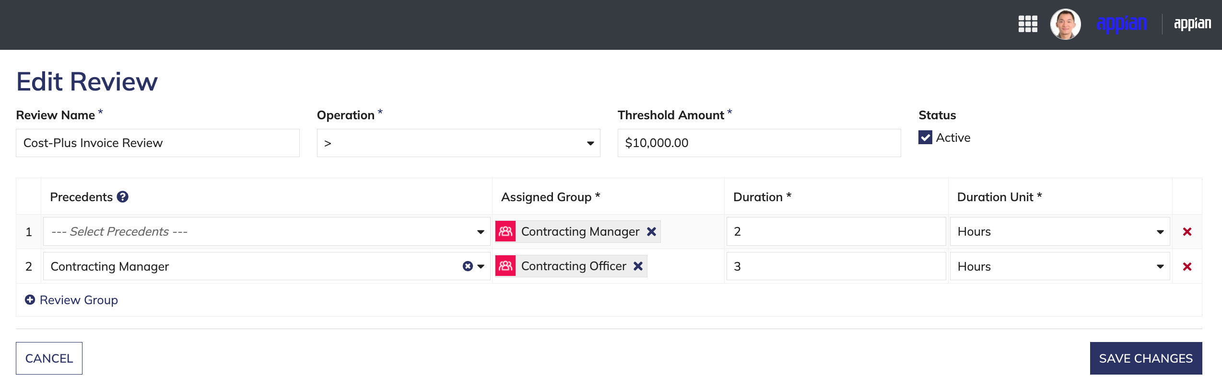
Task: Remove Contracting Officer from Assigned Group
Action: tap(638, 266)
